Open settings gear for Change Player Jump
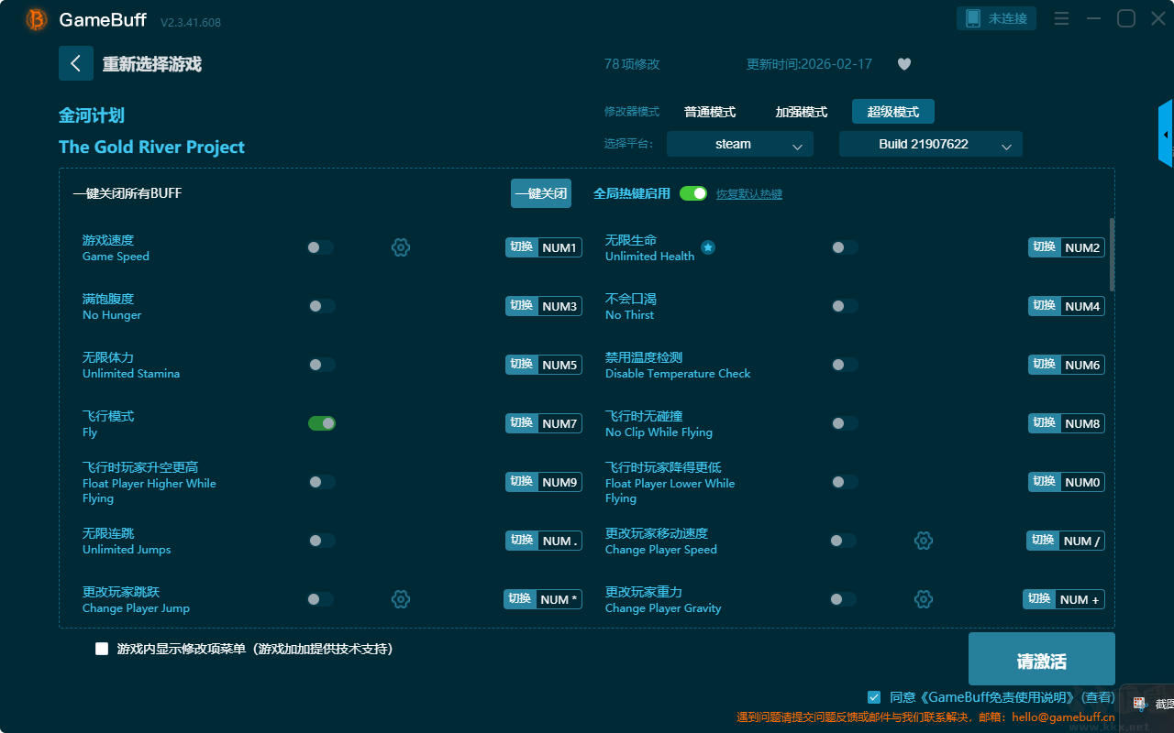1174x733 pixels. (401, 599)
